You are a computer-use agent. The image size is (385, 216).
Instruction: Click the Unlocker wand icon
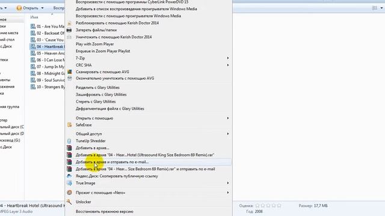coord(69,202)
